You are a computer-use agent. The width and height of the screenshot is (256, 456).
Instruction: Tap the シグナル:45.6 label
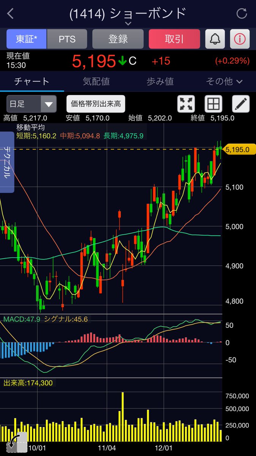66,319
